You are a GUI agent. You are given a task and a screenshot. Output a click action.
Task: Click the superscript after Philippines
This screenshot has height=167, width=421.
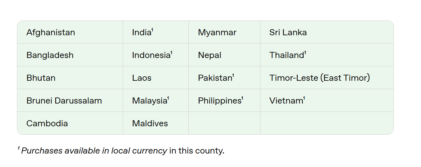[x=243, y=98]
